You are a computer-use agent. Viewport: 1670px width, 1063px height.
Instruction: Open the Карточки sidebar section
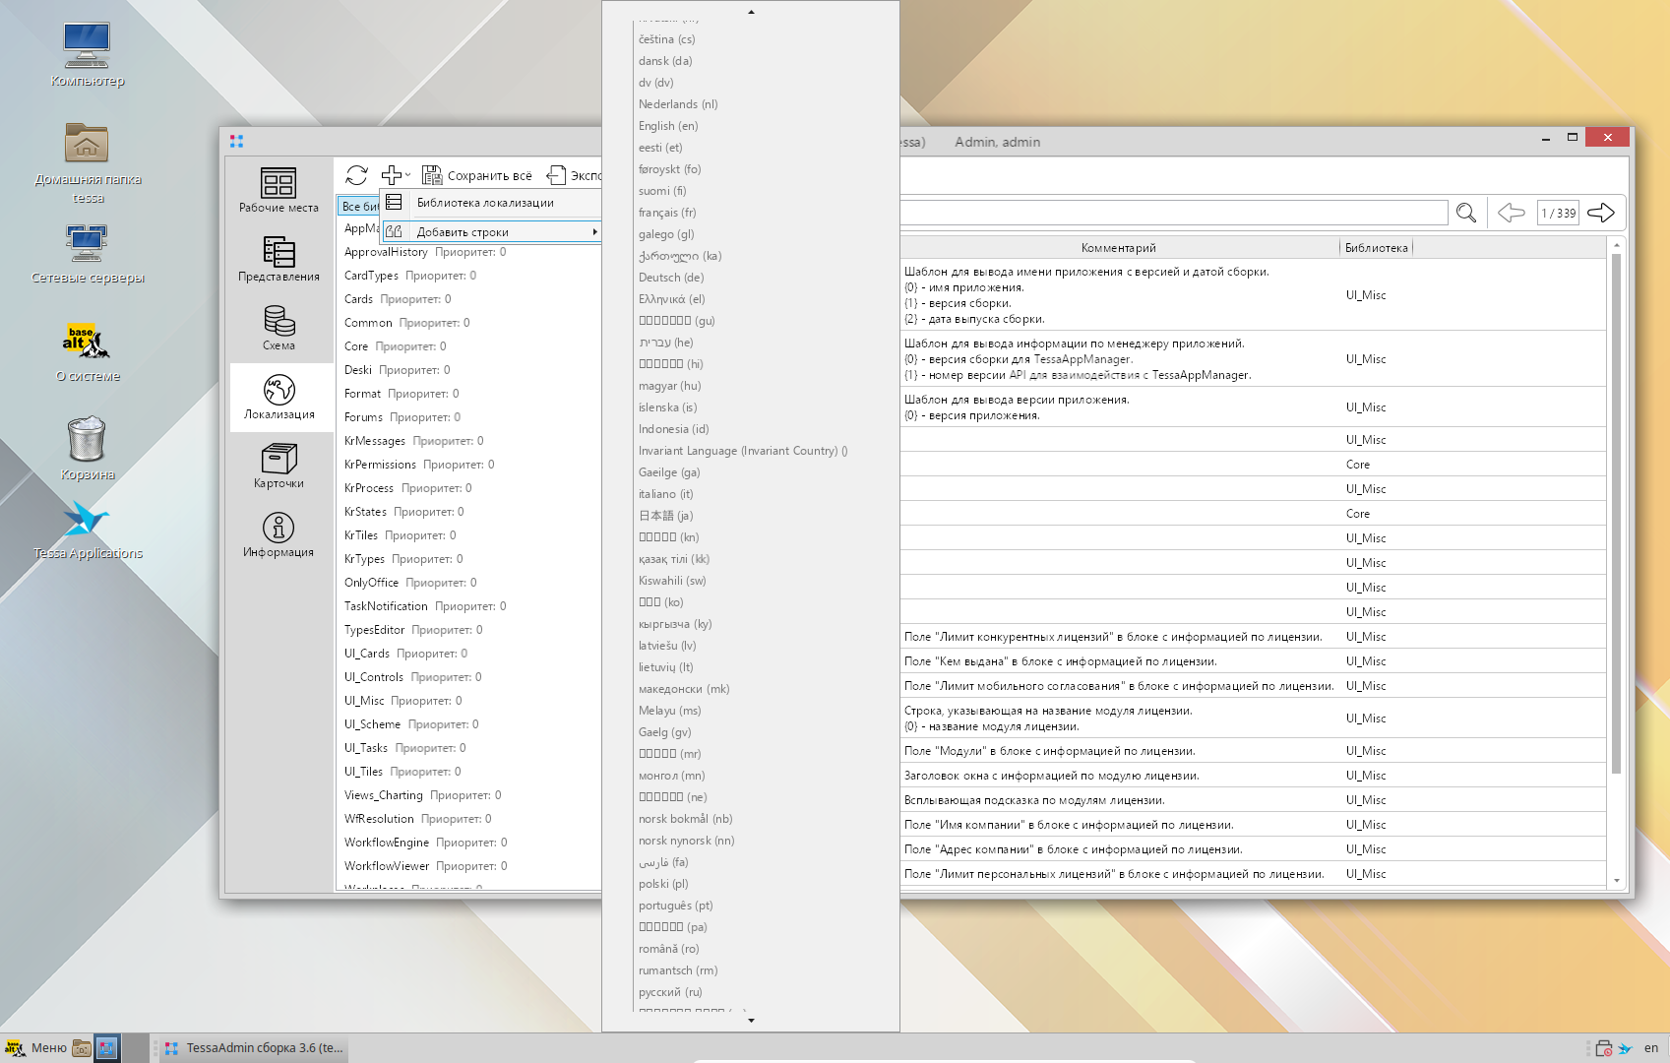(278, 466)
